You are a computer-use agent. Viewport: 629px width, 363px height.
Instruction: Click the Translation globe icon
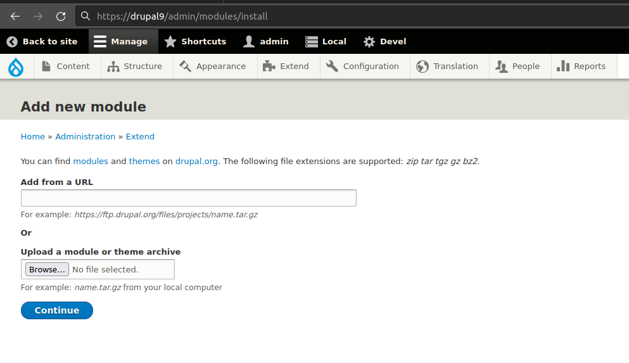point(423,67)
